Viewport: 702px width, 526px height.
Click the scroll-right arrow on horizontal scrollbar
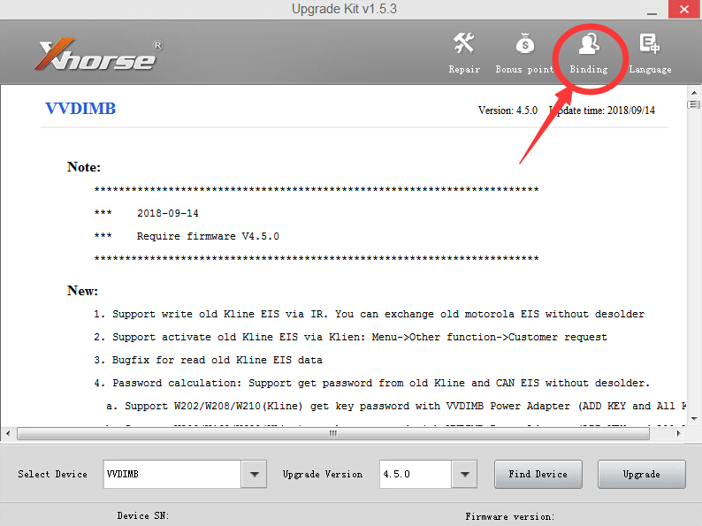pos(679,433)
